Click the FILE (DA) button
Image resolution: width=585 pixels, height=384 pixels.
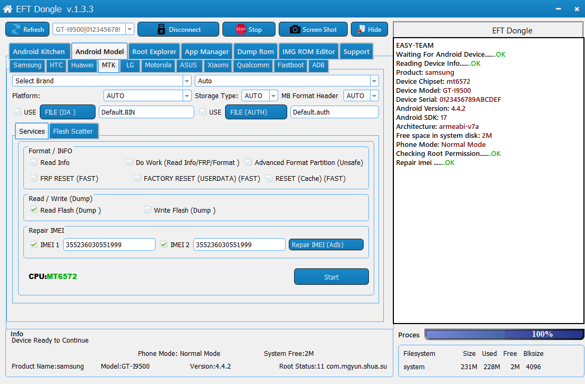(x=67, y=112)
